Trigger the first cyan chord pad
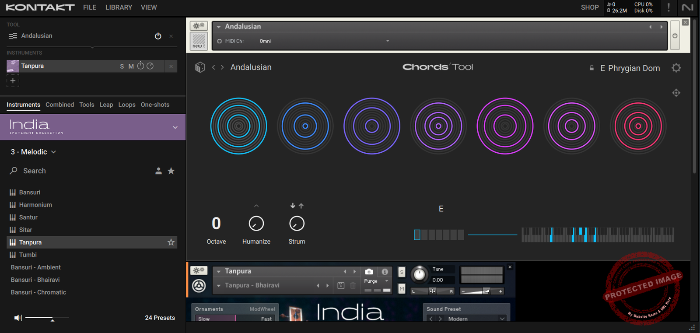Image resolution: width=700 pixels, height=333 pixels. coord(238,126)
